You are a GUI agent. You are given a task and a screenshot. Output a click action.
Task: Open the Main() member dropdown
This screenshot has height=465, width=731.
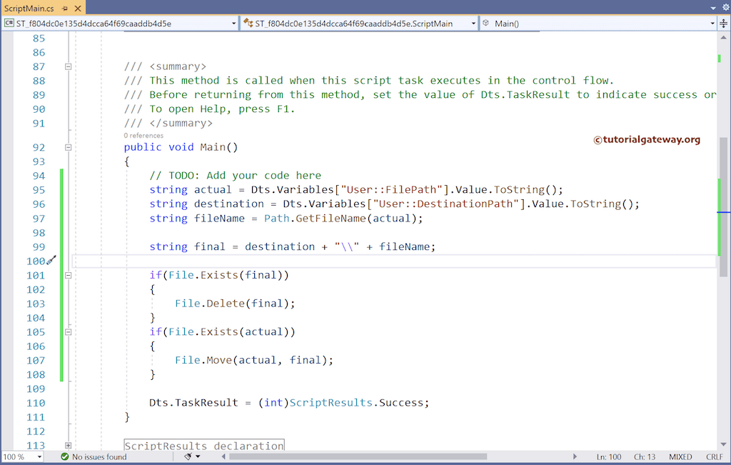point(712,24)
